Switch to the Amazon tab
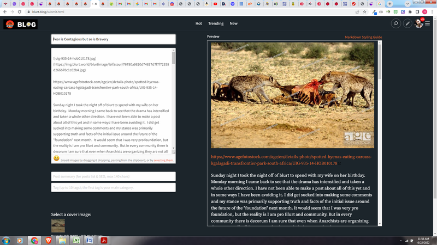Viewport: 437px width, 245px height. click(x=206, y=4)
